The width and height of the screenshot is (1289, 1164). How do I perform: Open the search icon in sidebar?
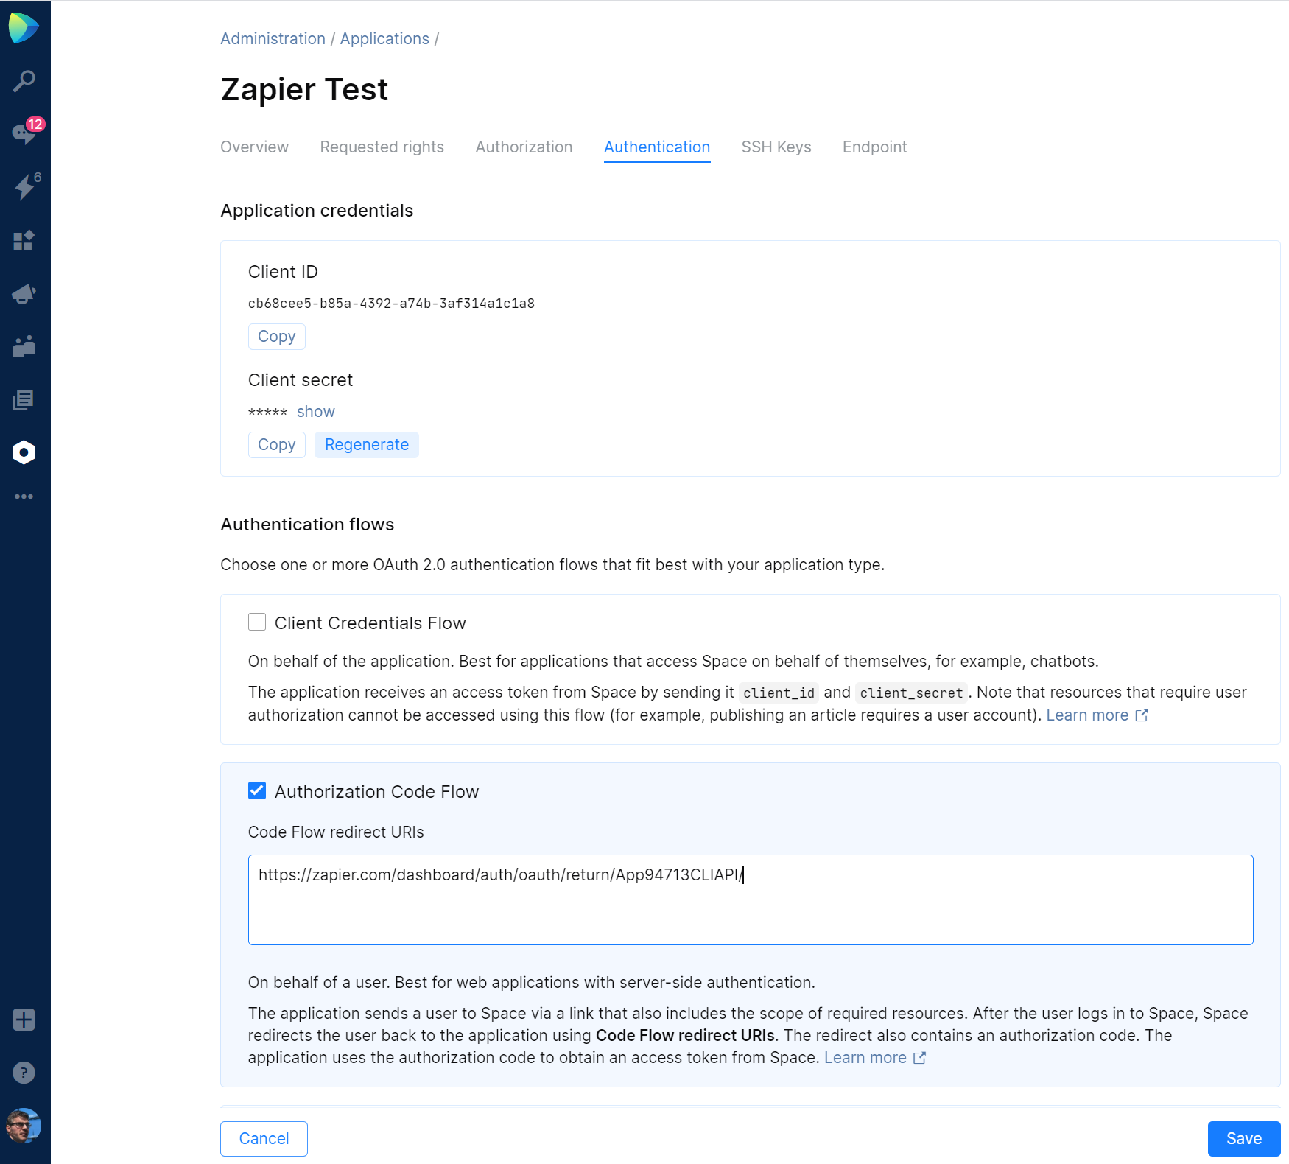tap(24, 80)
